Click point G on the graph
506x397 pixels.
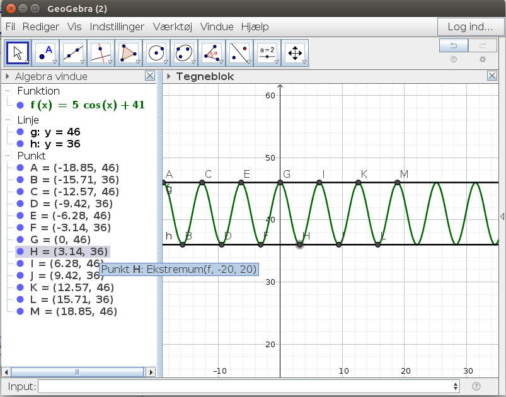(x=280, y=183)
